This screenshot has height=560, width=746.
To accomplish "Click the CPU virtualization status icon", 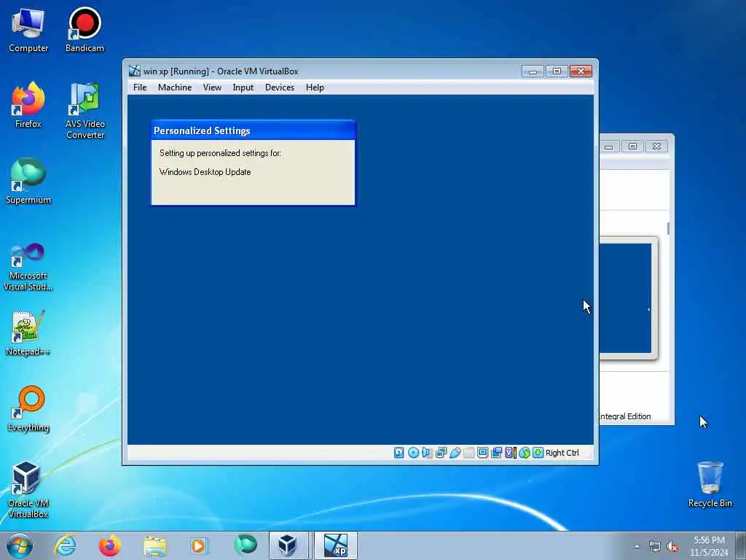I will (511, 452).
